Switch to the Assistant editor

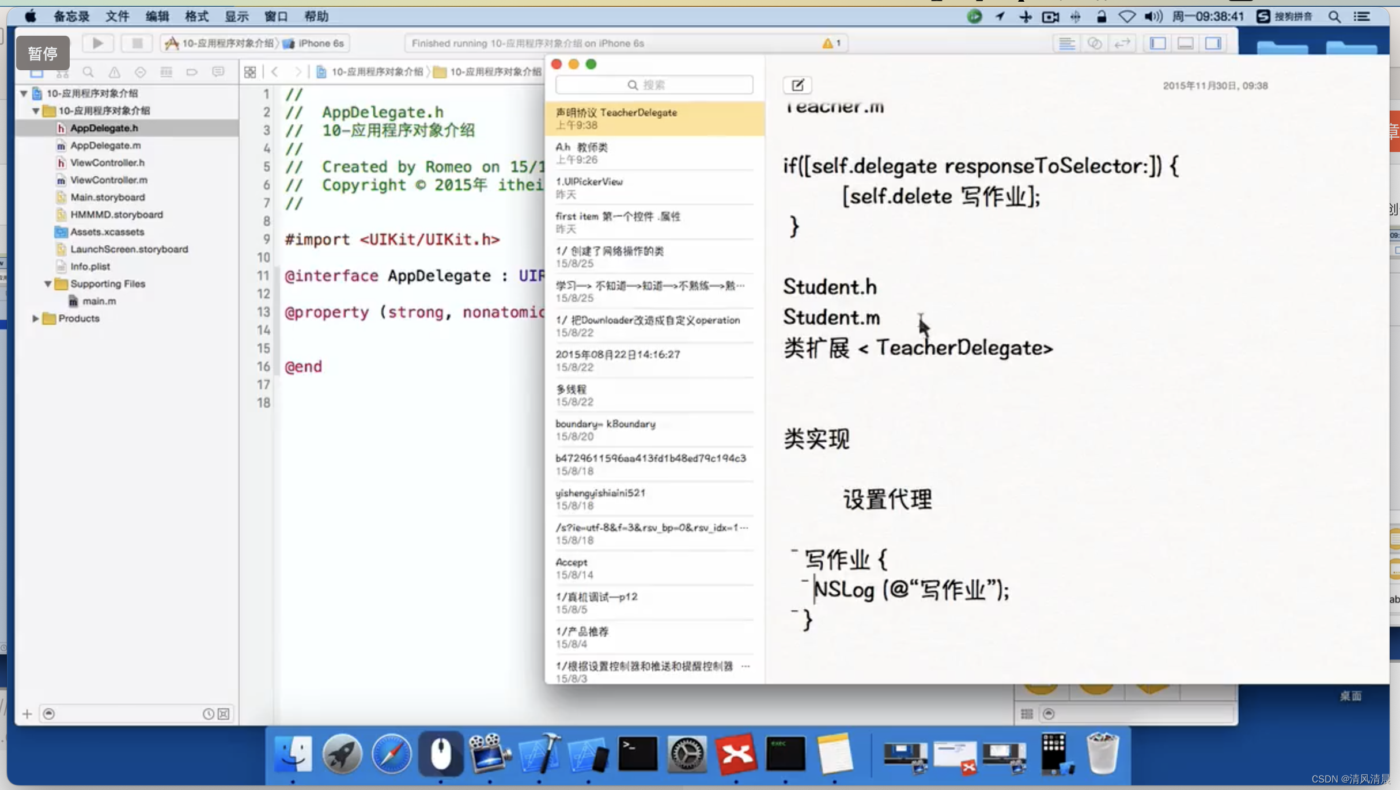coord(1094,43)
